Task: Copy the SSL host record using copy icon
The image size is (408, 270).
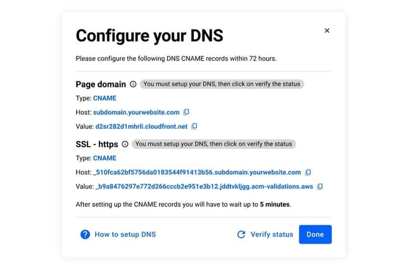Action: [308, 172]
